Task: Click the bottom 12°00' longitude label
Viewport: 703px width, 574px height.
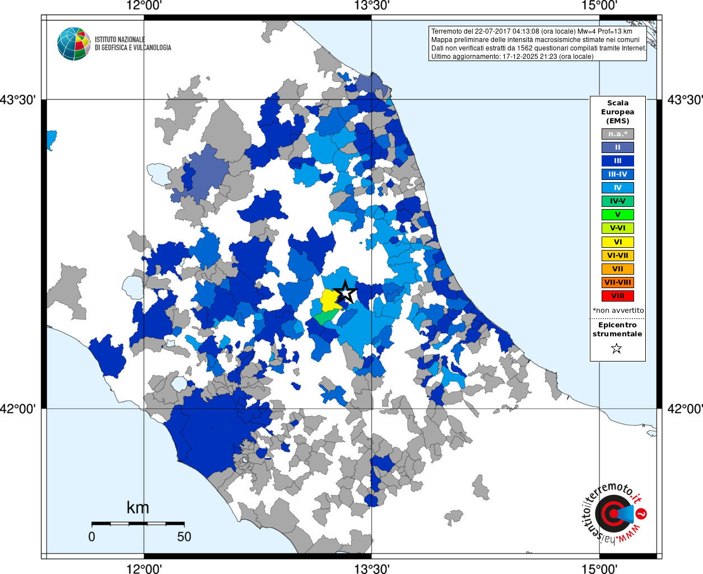Action: [x=144, y=568]
